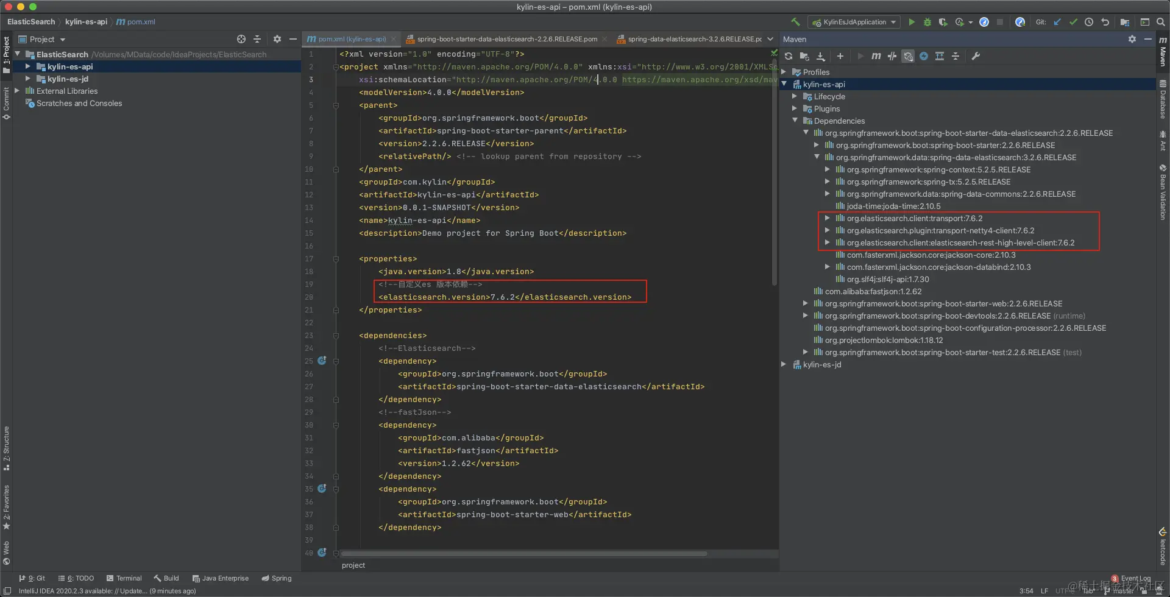Open Maven Settings wrench icon
Viewport: 1170px width, 597px height.
(x=976, y=56)
